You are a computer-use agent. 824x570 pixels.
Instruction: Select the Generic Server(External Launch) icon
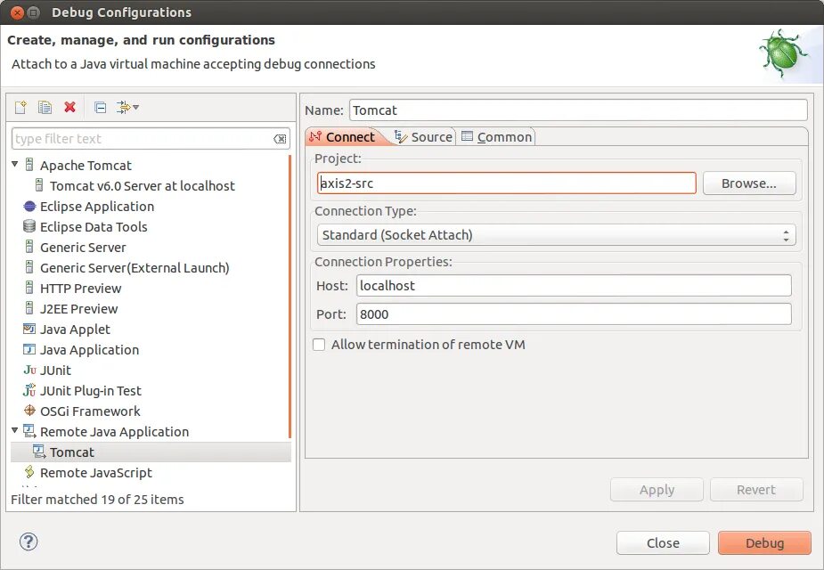[30, 267]
